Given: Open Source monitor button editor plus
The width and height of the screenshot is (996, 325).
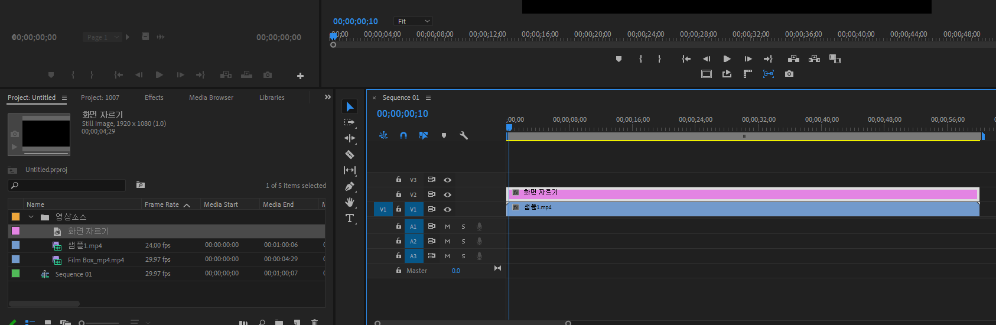Looking at the screenshot, I should (x=300, y=76).
